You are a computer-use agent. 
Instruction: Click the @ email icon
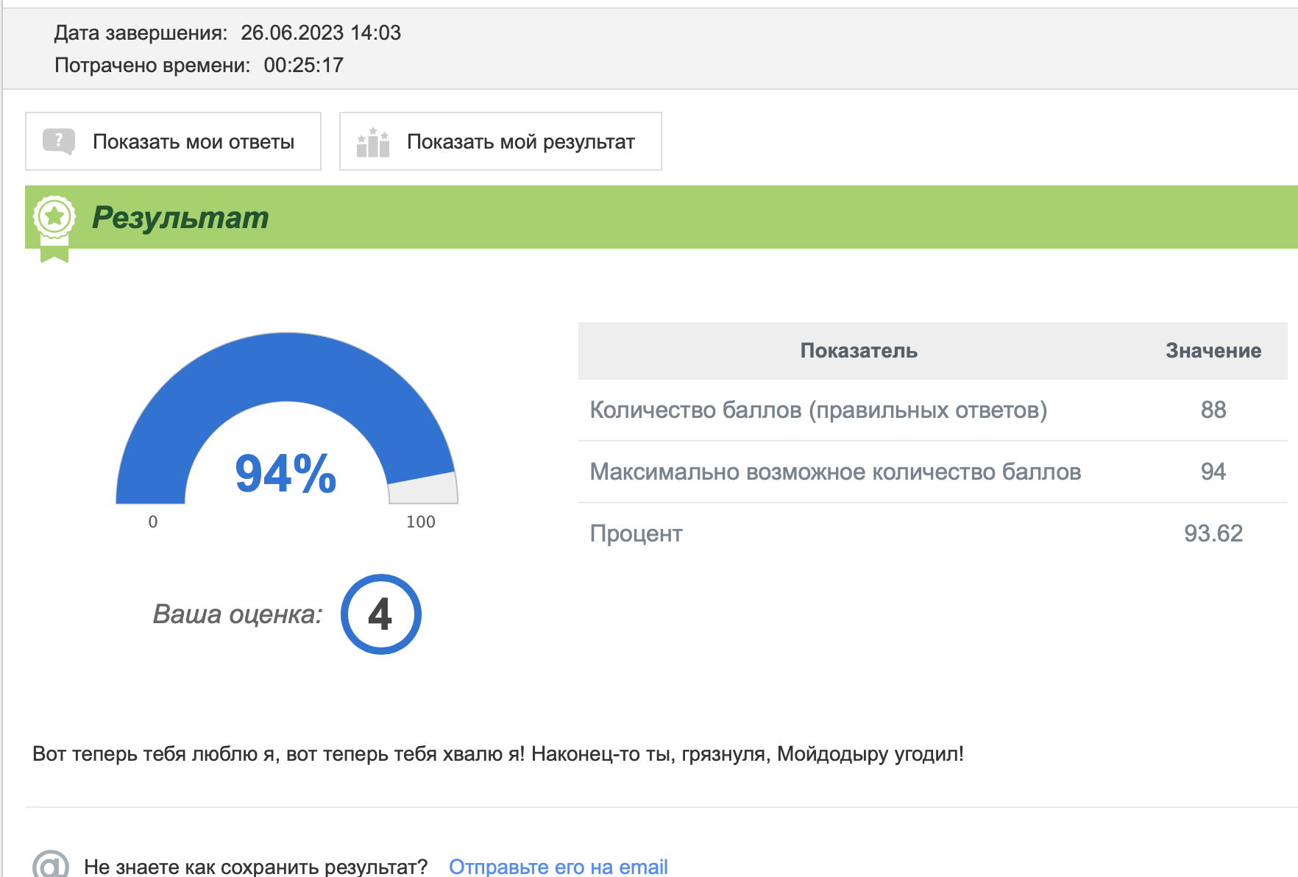pyautogui.click(x=51, y=864)
